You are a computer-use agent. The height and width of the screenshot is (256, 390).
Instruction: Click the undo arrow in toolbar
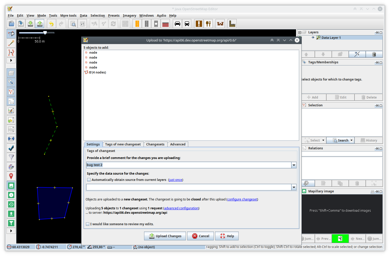[51, 24]
